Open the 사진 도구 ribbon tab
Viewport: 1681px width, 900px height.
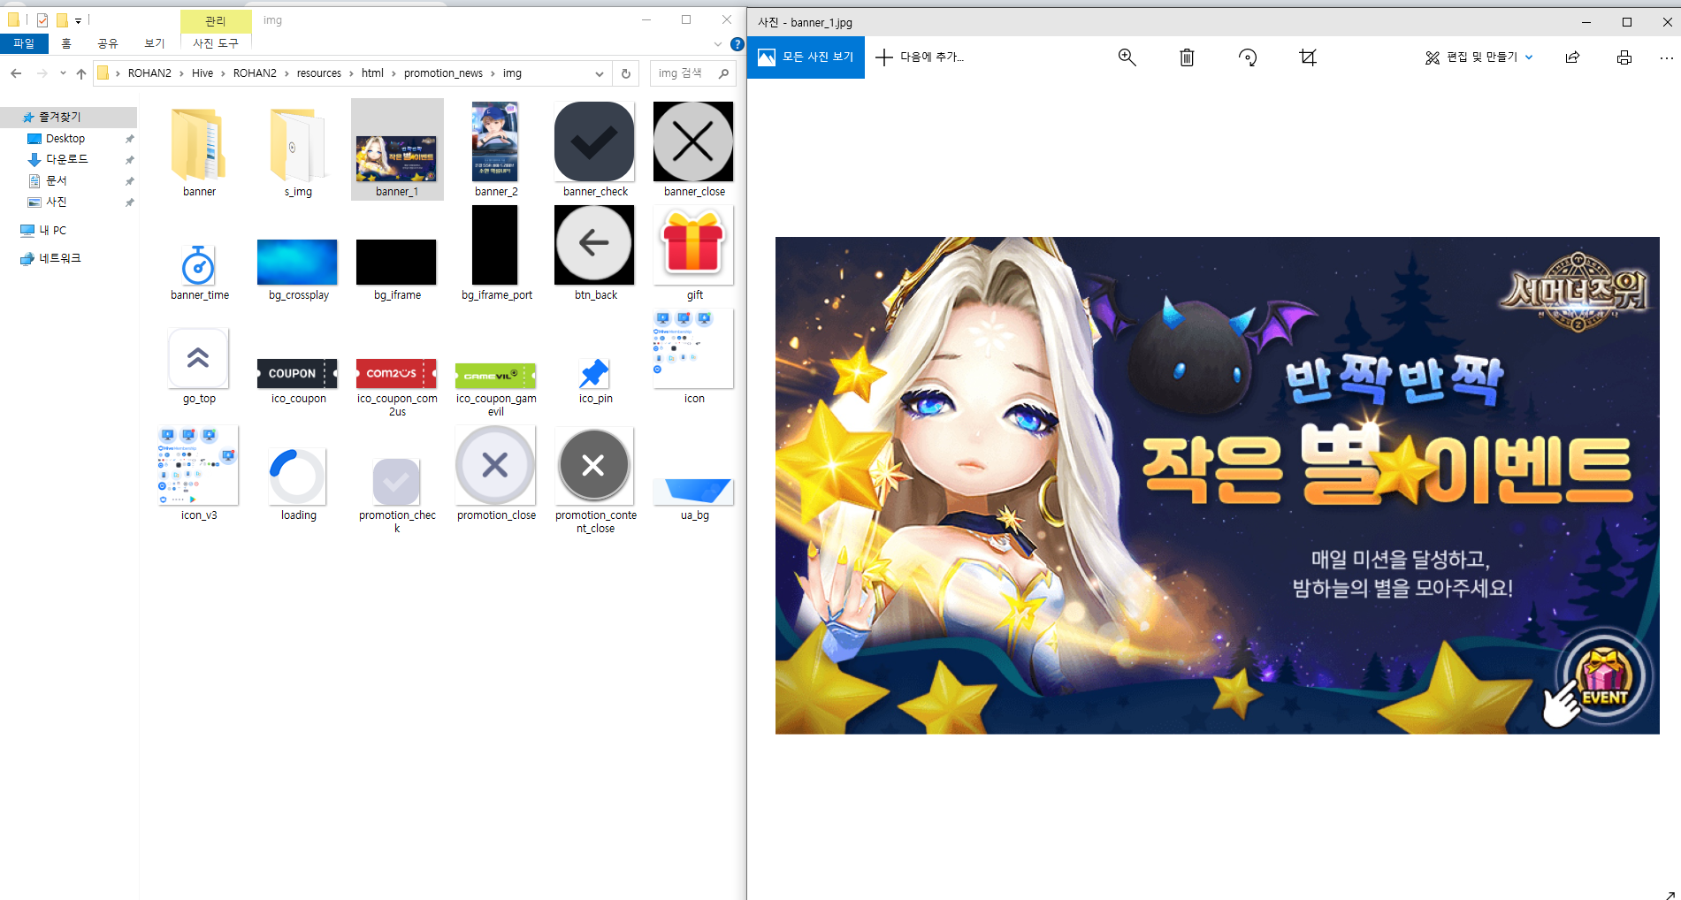[216, 43]
